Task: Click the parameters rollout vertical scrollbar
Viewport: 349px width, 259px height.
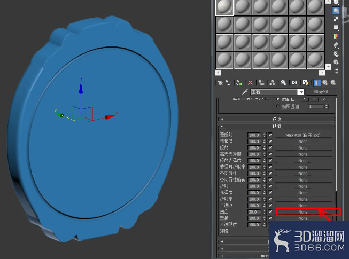Action: click(x=336, y=145)
